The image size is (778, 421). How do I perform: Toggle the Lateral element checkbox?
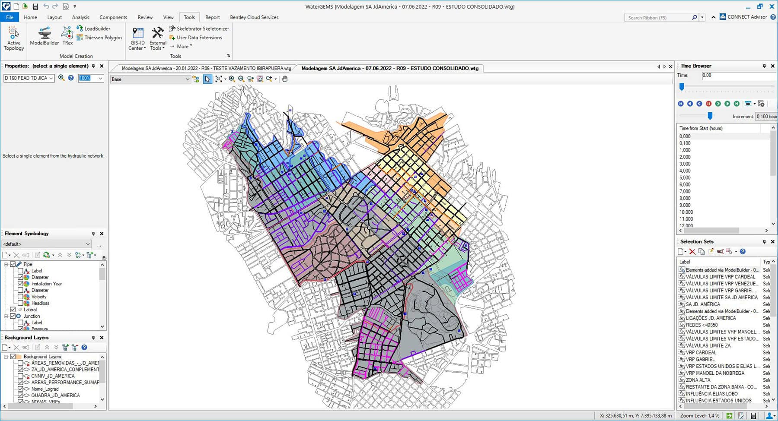pos(13,310)
